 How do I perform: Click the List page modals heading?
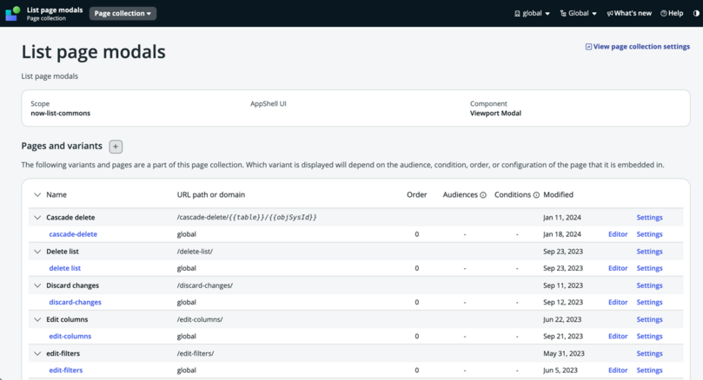coord(93,52)
